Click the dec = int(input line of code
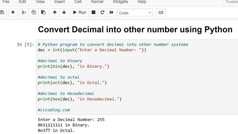Screen dimensions: 238x134 point(92,50)
